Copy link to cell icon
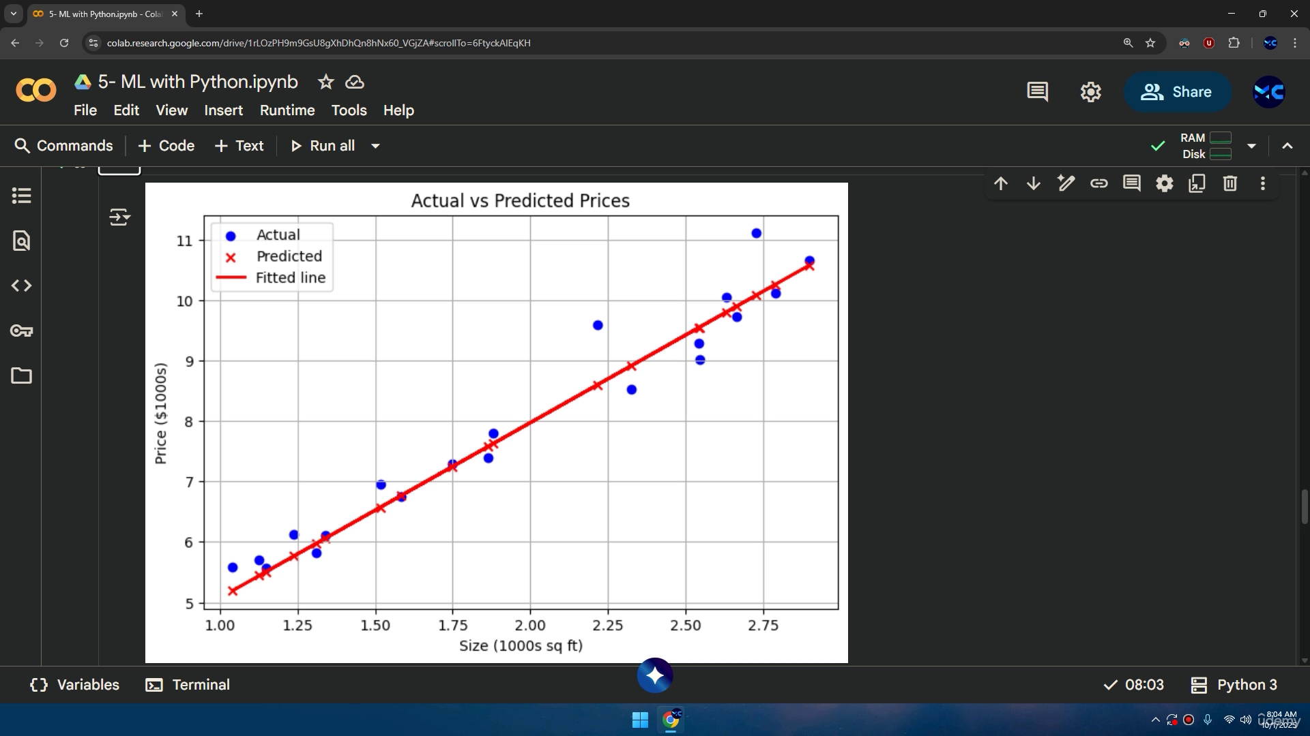The height and width of the screenshot is (736, 1310). coord(1099,183)
